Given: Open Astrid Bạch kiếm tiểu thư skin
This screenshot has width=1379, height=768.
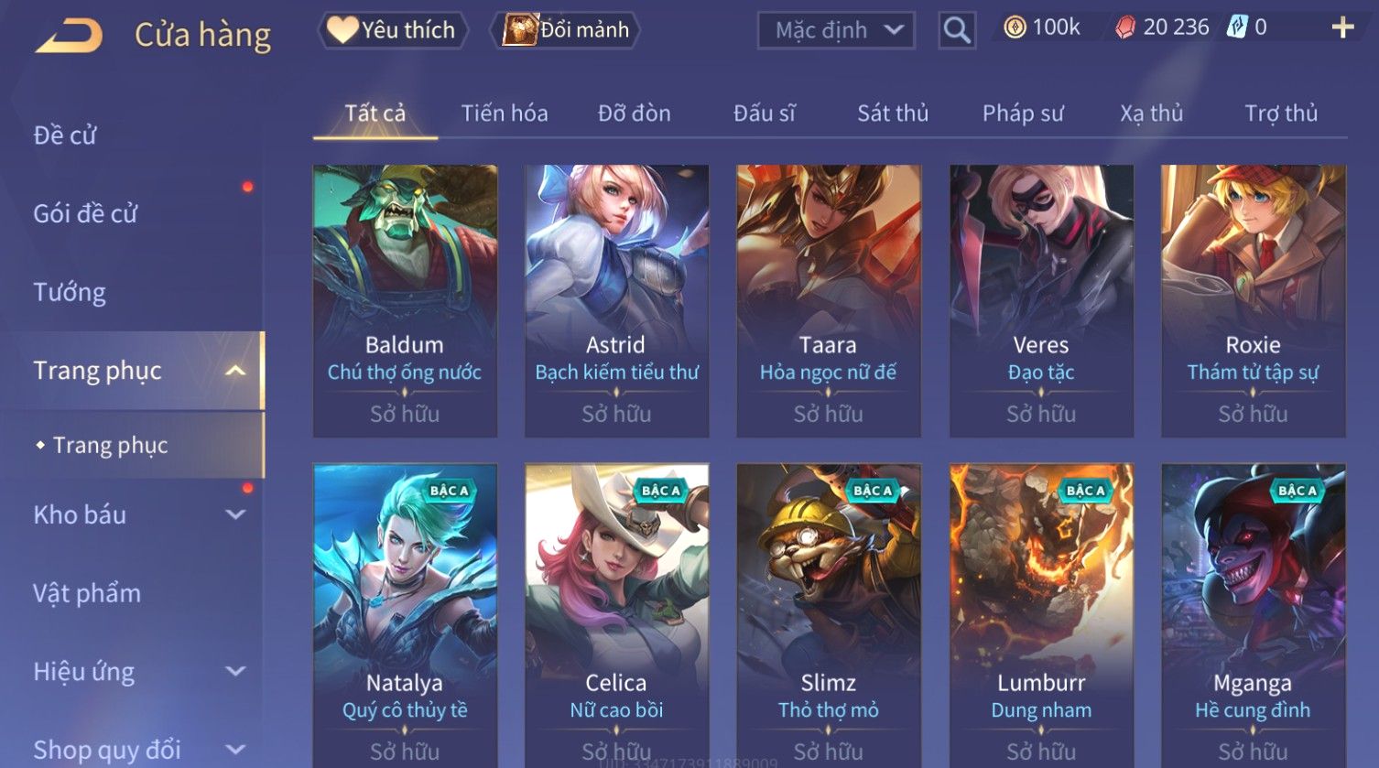Looking at the screenshot, I should 616,301.
